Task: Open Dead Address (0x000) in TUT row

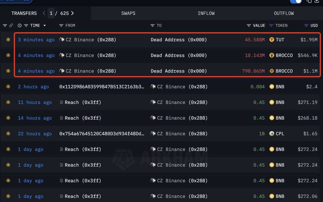Action: coord(179,40)
